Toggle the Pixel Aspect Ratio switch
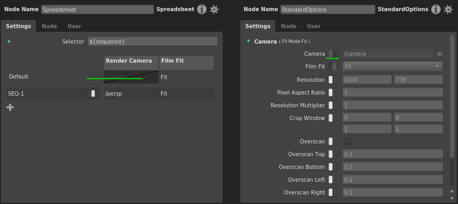458x204 pixels. click(x=332, y=92)
